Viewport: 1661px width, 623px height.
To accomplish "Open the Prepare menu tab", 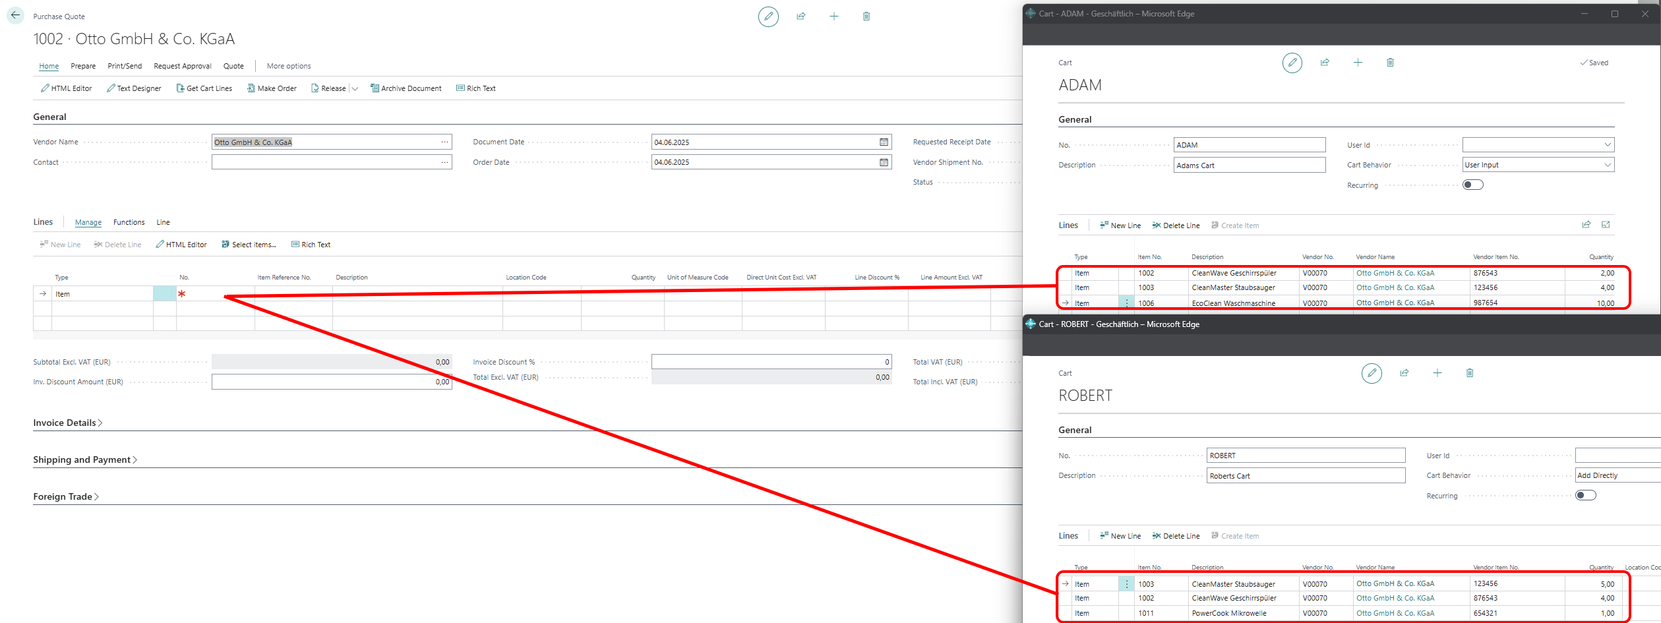I will coord(83,66).
